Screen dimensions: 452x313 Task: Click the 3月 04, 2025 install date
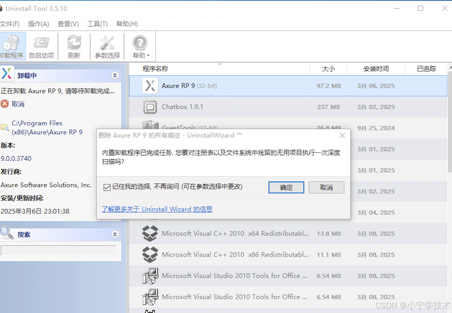click(376, 213)
